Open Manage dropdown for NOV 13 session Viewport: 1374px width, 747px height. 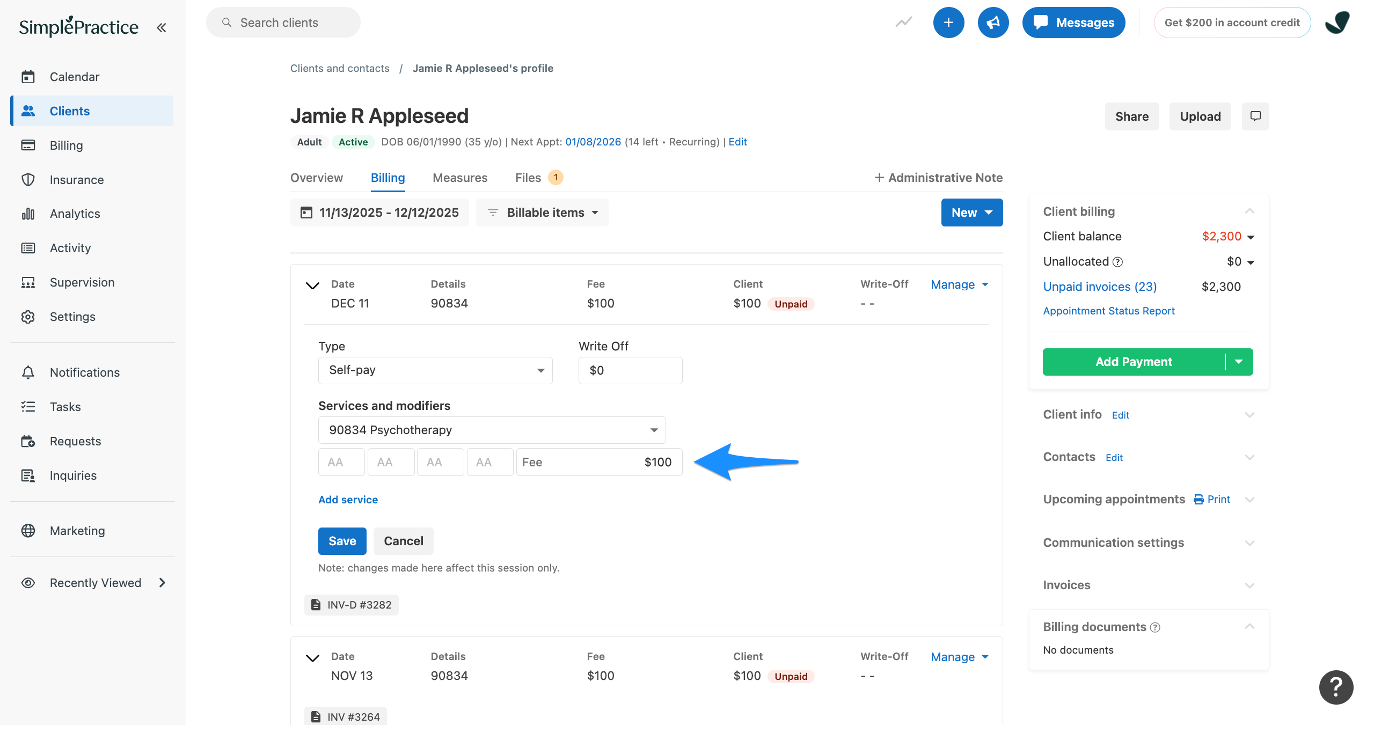click(x=960, y=657)
